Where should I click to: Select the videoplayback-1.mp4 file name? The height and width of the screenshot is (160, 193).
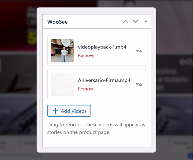coord(102,47)
